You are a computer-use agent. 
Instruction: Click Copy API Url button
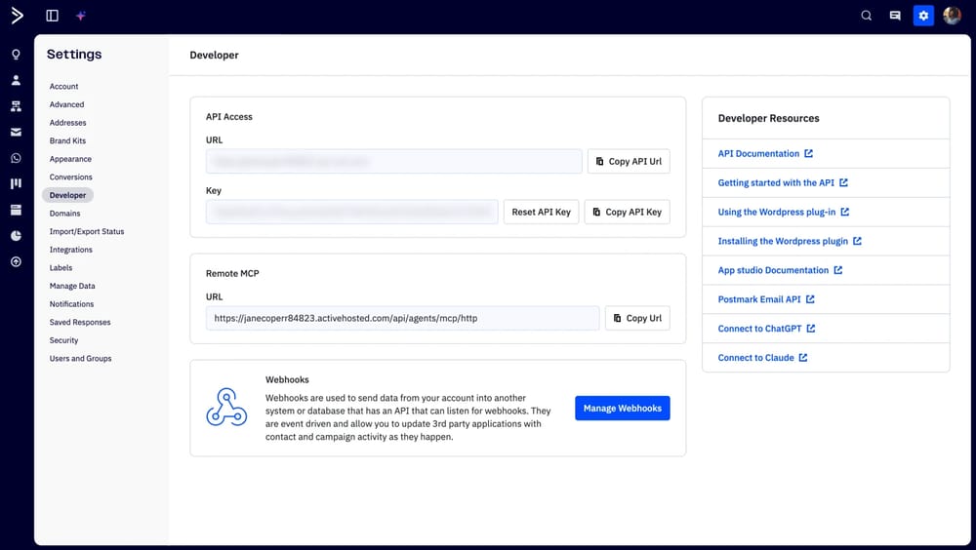pos(629,161)
